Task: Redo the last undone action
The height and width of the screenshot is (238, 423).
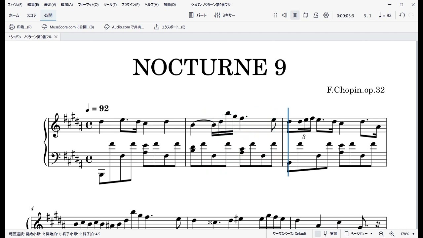Action: [411, 15]
